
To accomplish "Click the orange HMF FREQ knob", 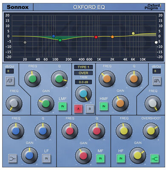I will (x=107, y=79).
